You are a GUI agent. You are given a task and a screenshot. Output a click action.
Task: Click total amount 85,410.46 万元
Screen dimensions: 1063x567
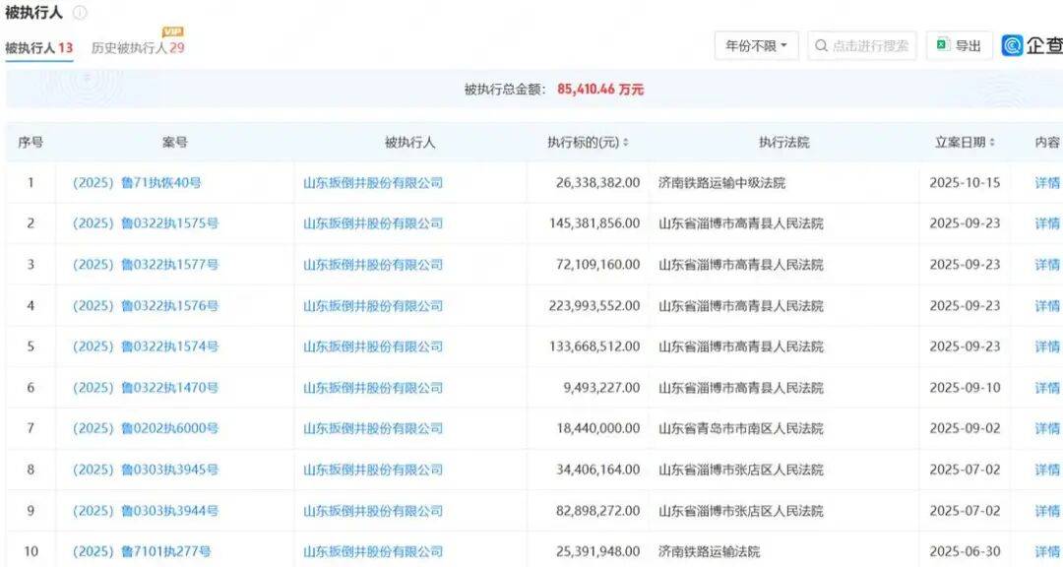click(x=600, y=89)
